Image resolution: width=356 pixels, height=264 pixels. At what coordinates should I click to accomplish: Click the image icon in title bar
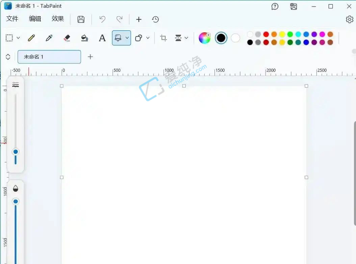294,6
